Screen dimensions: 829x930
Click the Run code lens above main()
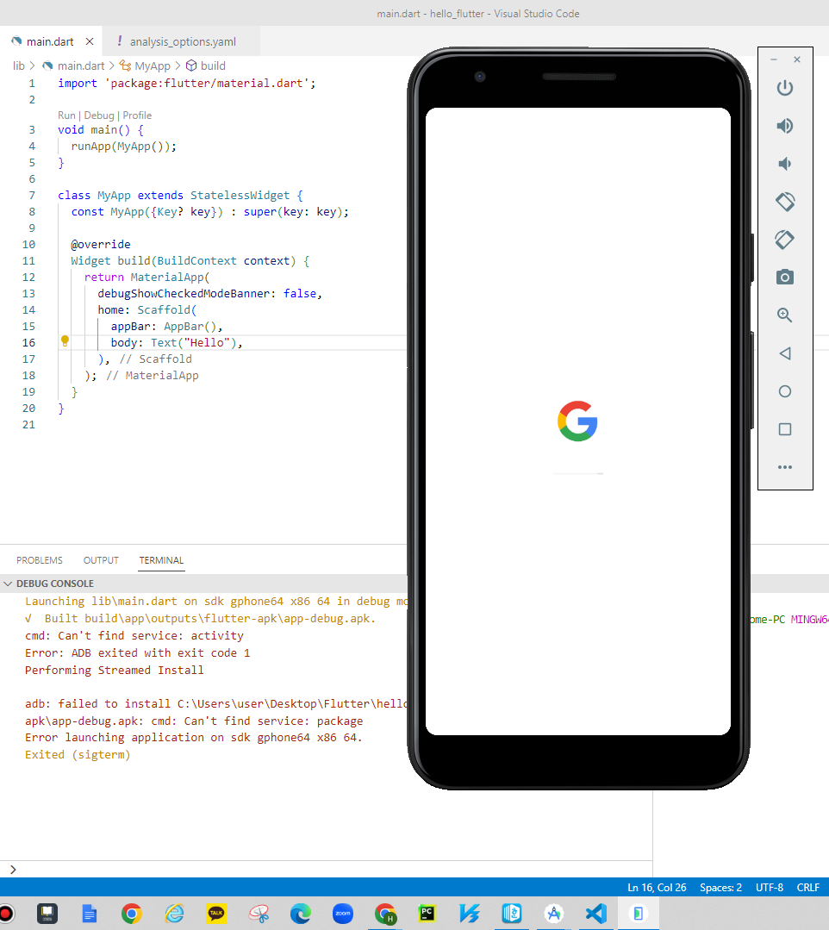click(x=66, y=115)
